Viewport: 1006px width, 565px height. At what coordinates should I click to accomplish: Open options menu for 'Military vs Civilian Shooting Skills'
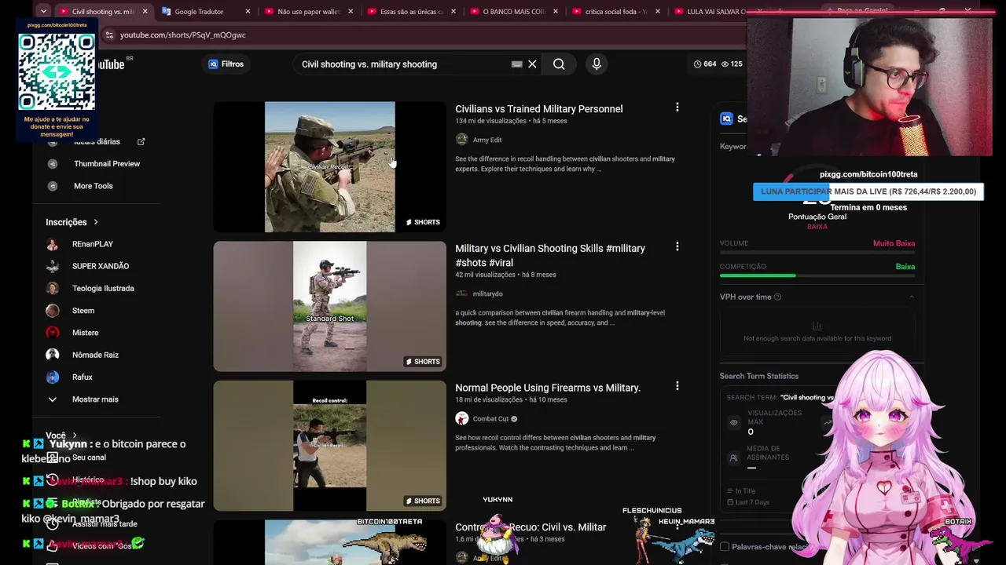(x=677, y=247)
